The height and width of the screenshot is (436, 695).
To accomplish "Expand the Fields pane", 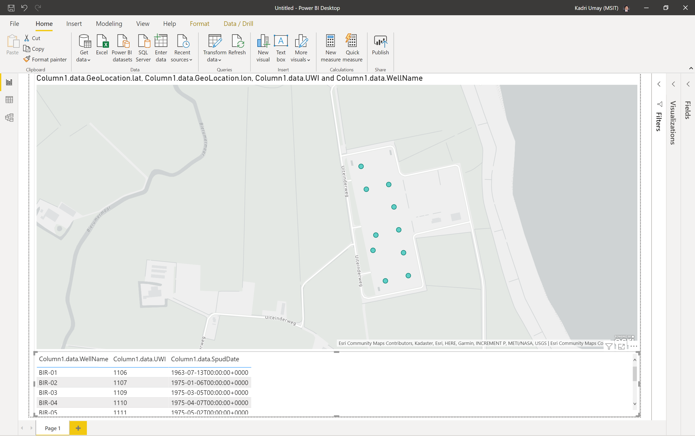I will (x=688, y=84).
